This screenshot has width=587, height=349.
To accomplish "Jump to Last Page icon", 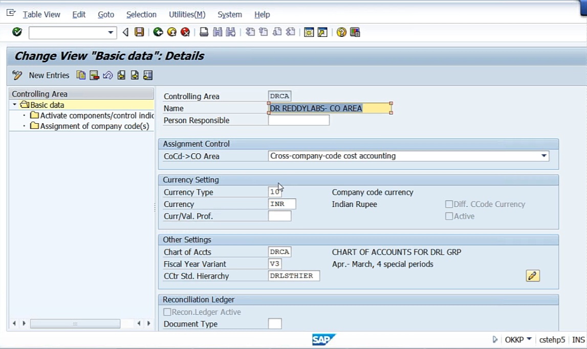I will point(291,32).
